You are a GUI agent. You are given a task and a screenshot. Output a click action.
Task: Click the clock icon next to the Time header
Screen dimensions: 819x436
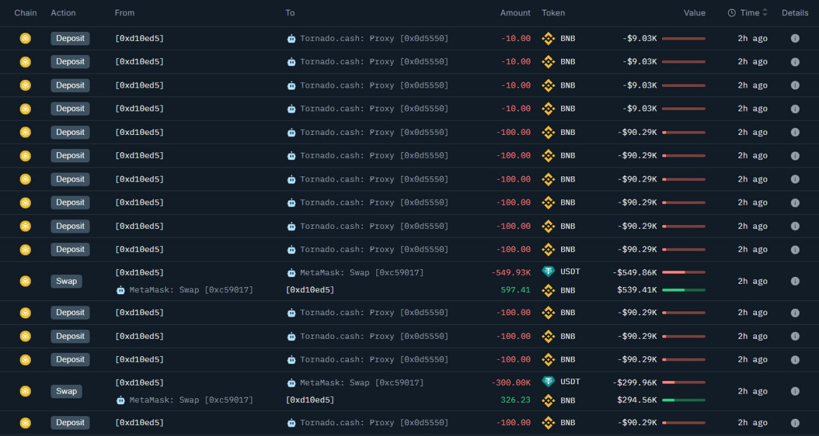pos(732,13)
